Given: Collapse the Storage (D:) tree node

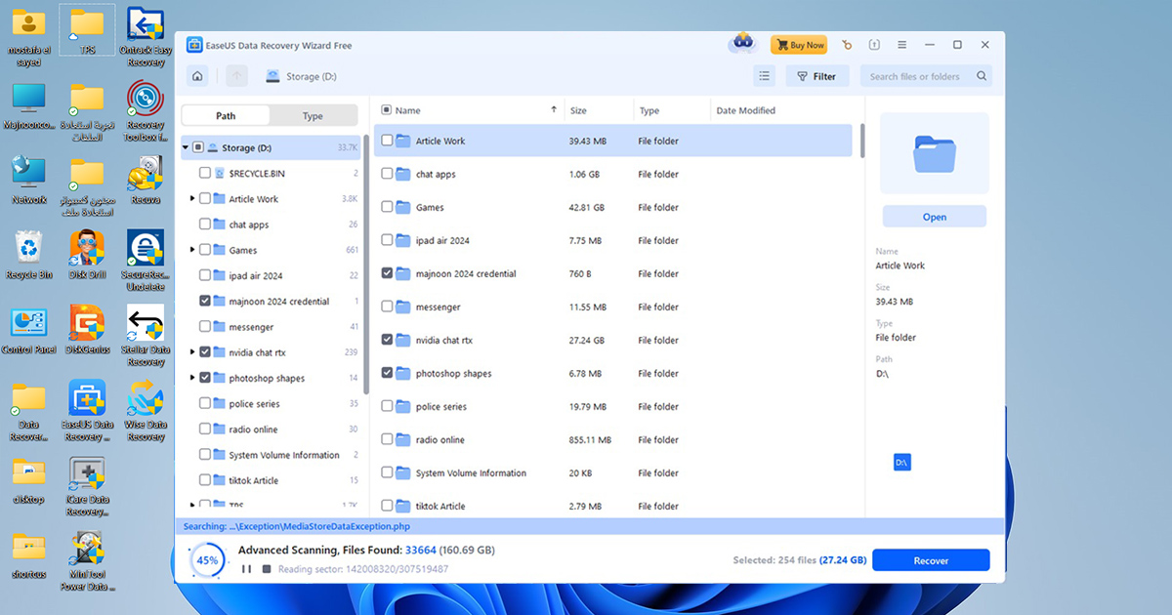Looking at the screenshot, I should pos(185,148).
